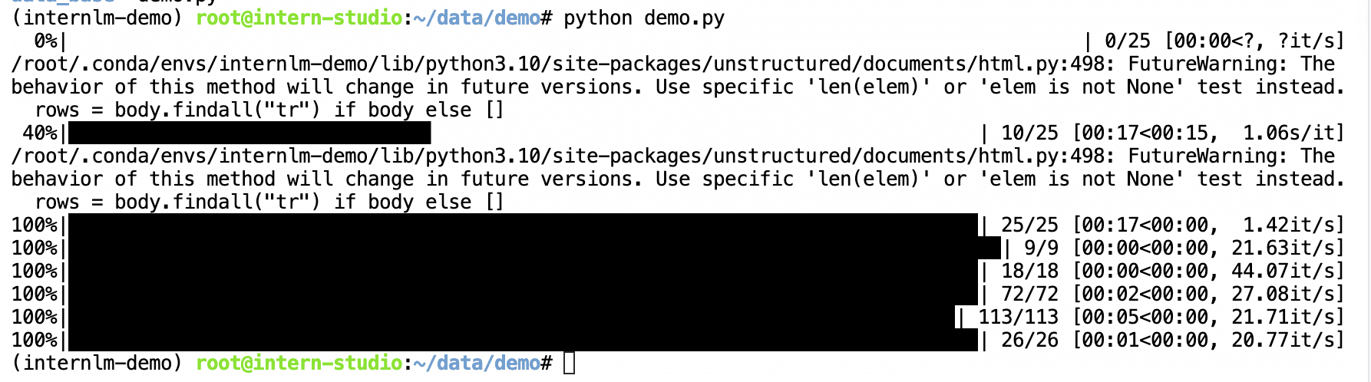Viewport: 1371px width, 382px height.
Task: Click the 72/72 progress counter
Action: [1029, 294]
